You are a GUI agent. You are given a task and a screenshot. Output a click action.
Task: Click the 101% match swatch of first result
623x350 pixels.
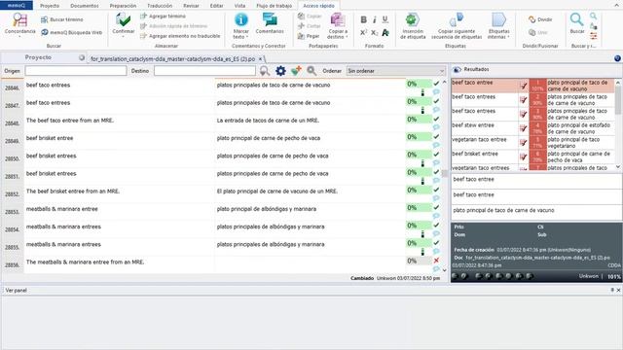pos(538,86)
